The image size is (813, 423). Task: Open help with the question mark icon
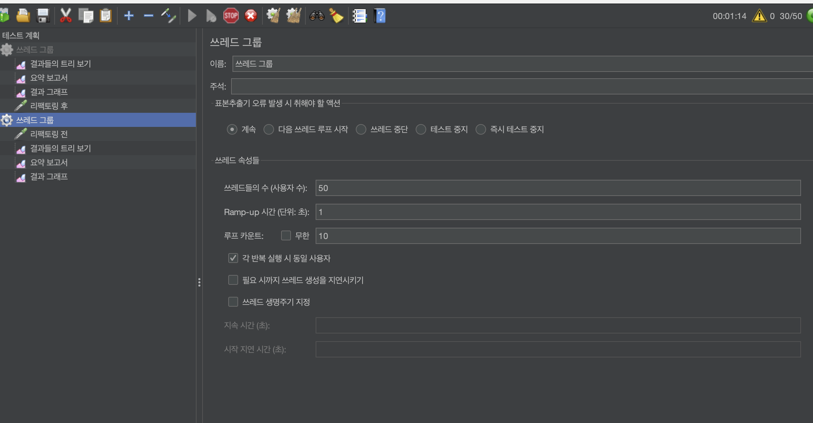pos(380,16)
